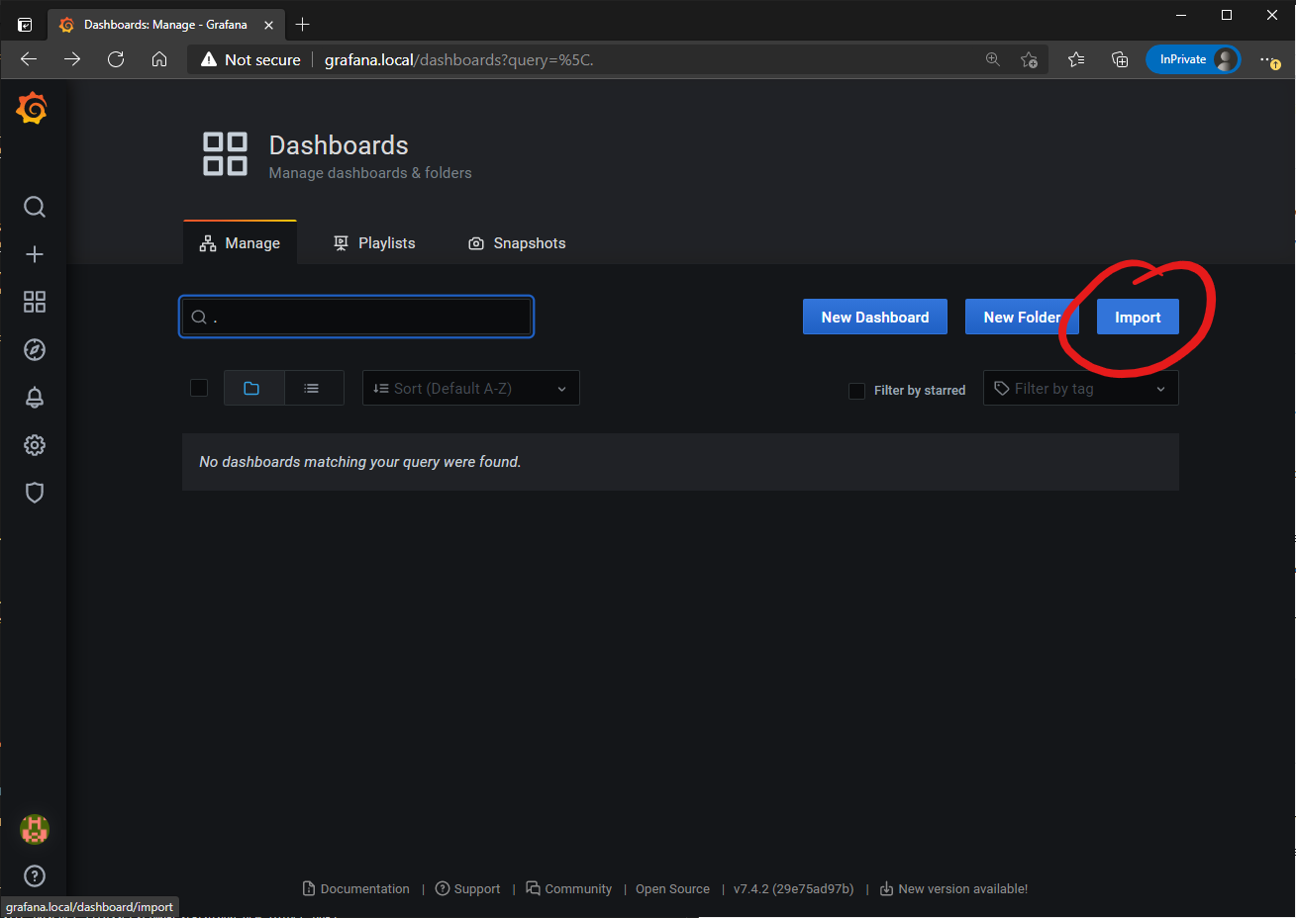Viewport: 1296px width, 918px height.
Task: Go back with the browser back arrow
Action: (29, 59)
